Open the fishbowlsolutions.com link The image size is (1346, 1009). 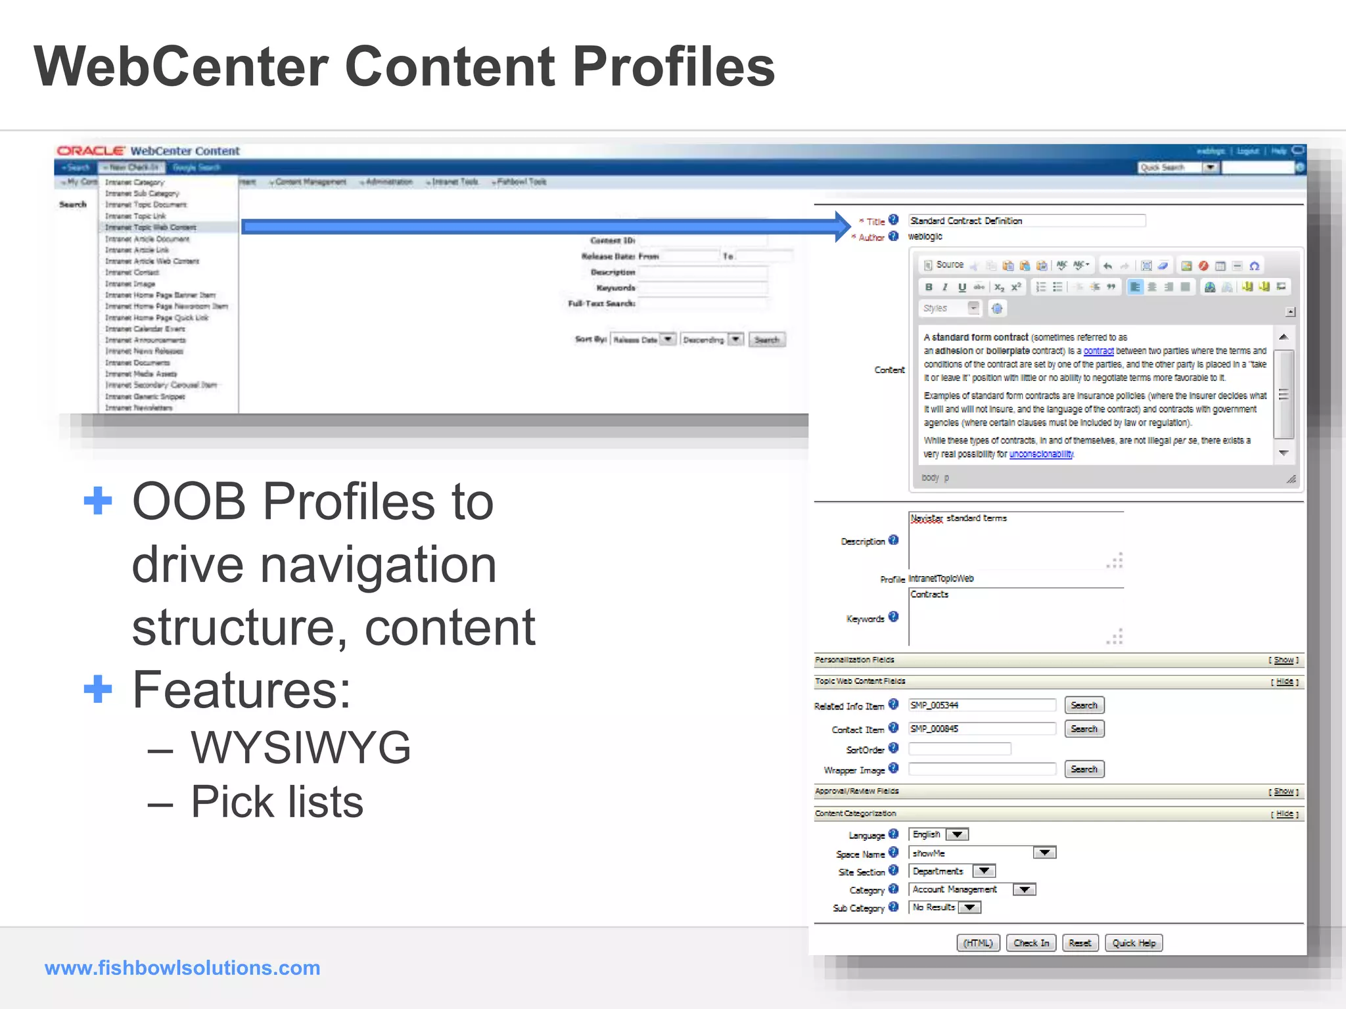click(x=183, y=968)
